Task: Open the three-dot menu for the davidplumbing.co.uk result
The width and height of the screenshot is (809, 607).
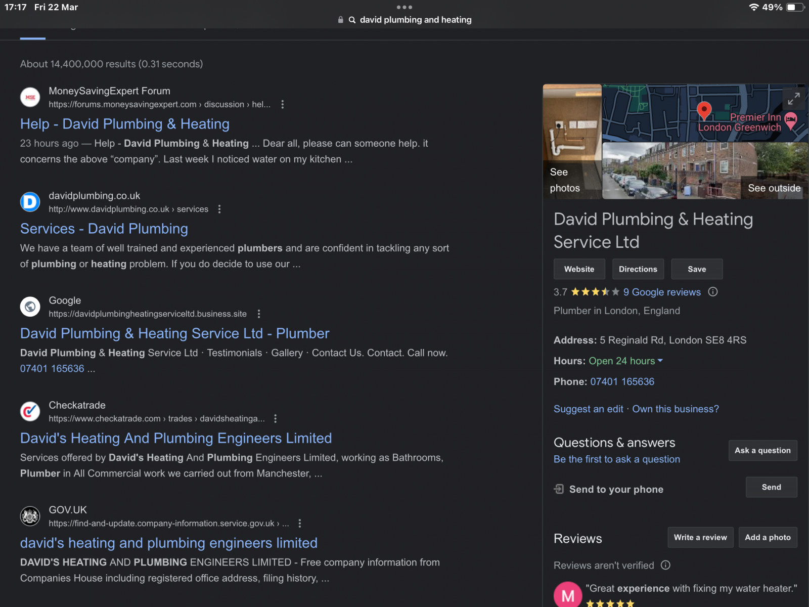Action: pos(219,209)
